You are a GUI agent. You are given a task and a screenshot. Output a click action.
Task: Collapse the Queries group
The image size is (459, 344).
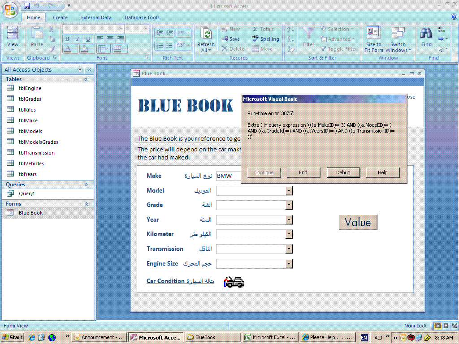(87, 185)
